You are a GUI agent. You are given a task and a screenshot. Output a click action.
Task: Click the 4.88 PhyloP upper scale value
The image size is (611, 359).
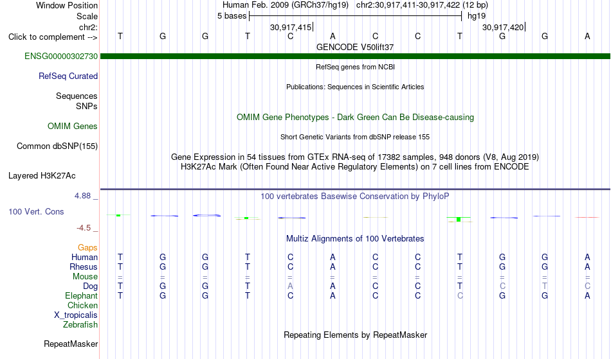(x=82, y=196)
